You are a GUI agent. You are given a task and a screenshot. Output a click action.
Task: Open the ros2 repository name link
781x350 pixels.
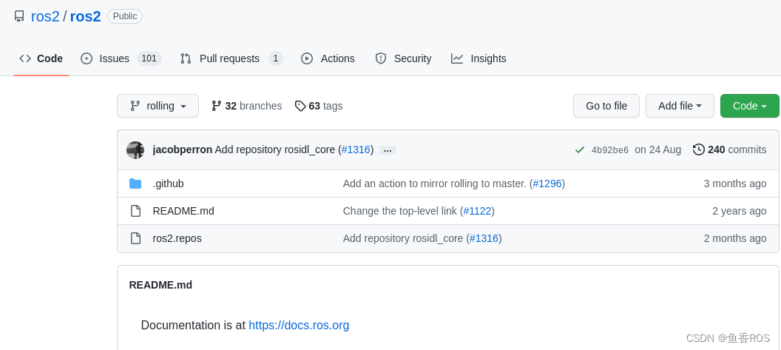[85, 16]
